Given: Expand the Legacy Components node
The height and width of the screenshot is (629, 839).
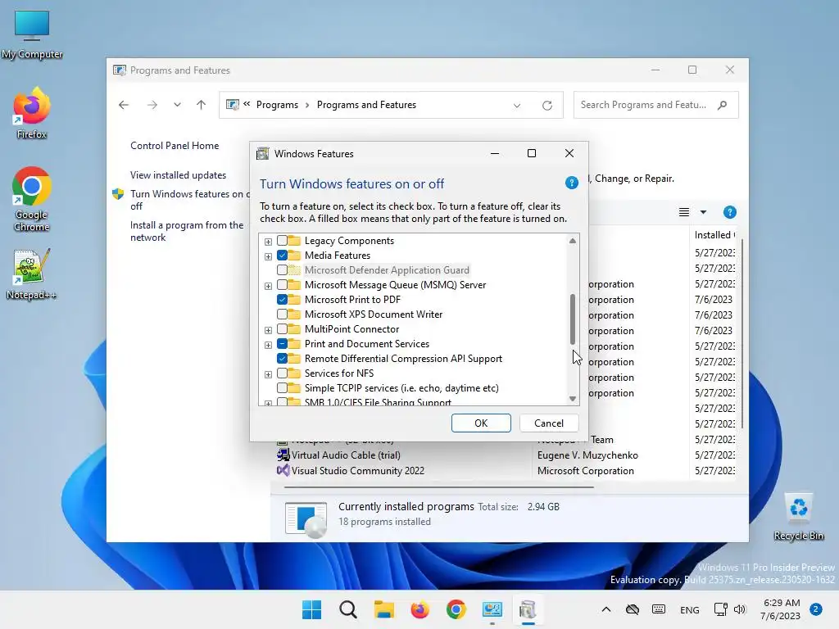Looking at the screenshot, I should pos(268,242).
